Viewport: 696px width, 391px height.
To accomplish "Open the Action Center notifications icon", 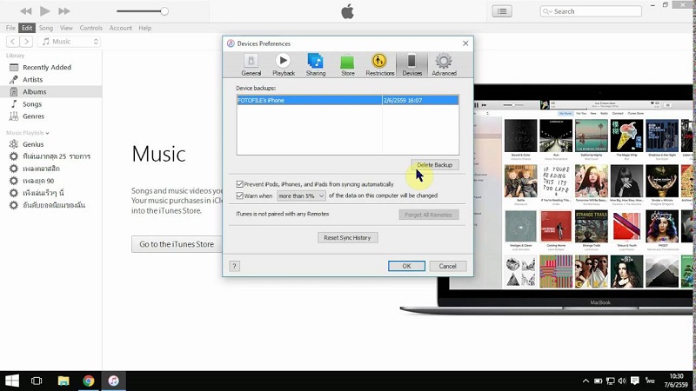I will tap(635, 381).
